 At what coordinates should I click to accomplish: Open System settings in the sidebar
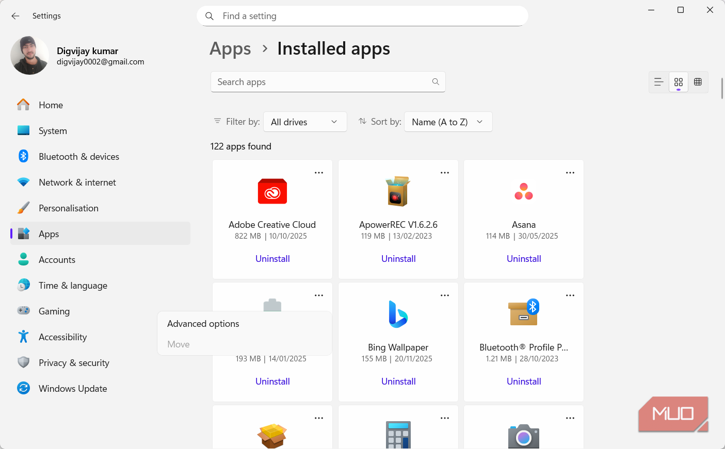point(100,131)
